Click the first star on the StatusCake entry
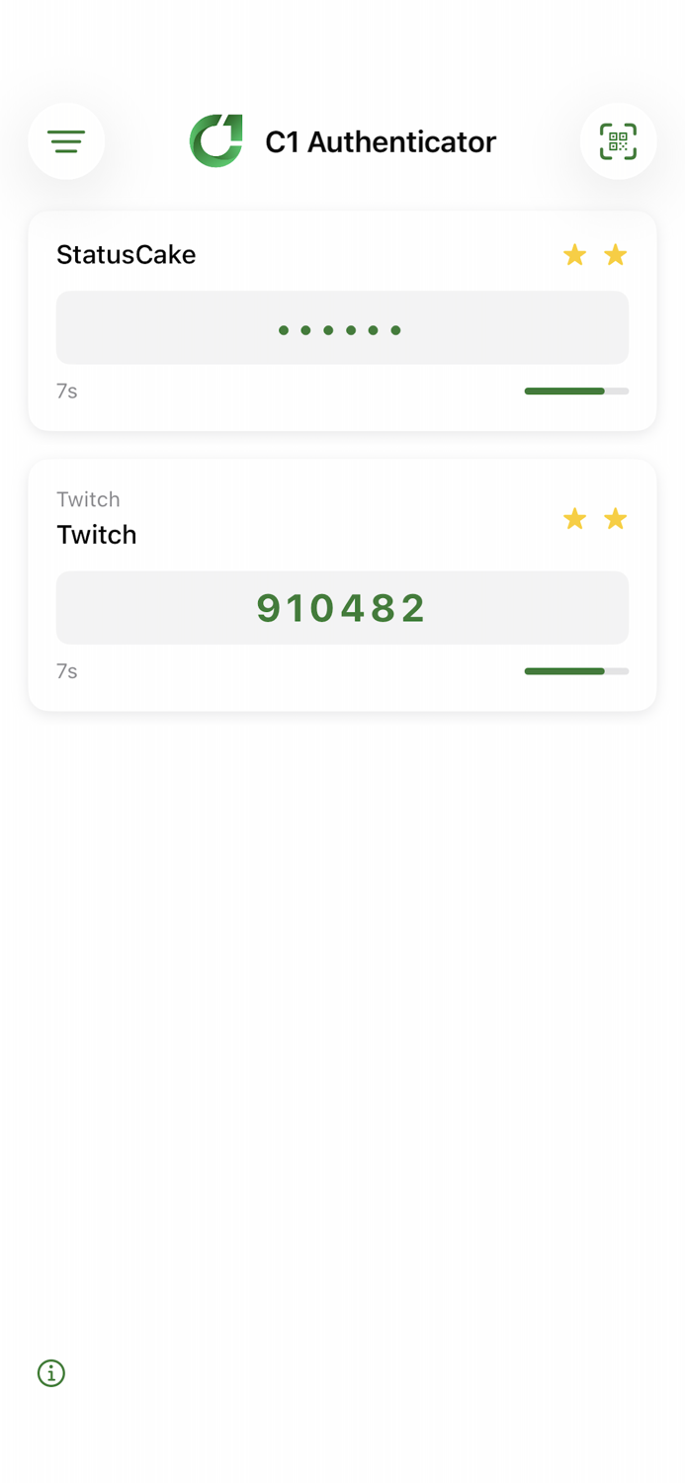Screen dimensions: 685x1483 click(574, 254)
